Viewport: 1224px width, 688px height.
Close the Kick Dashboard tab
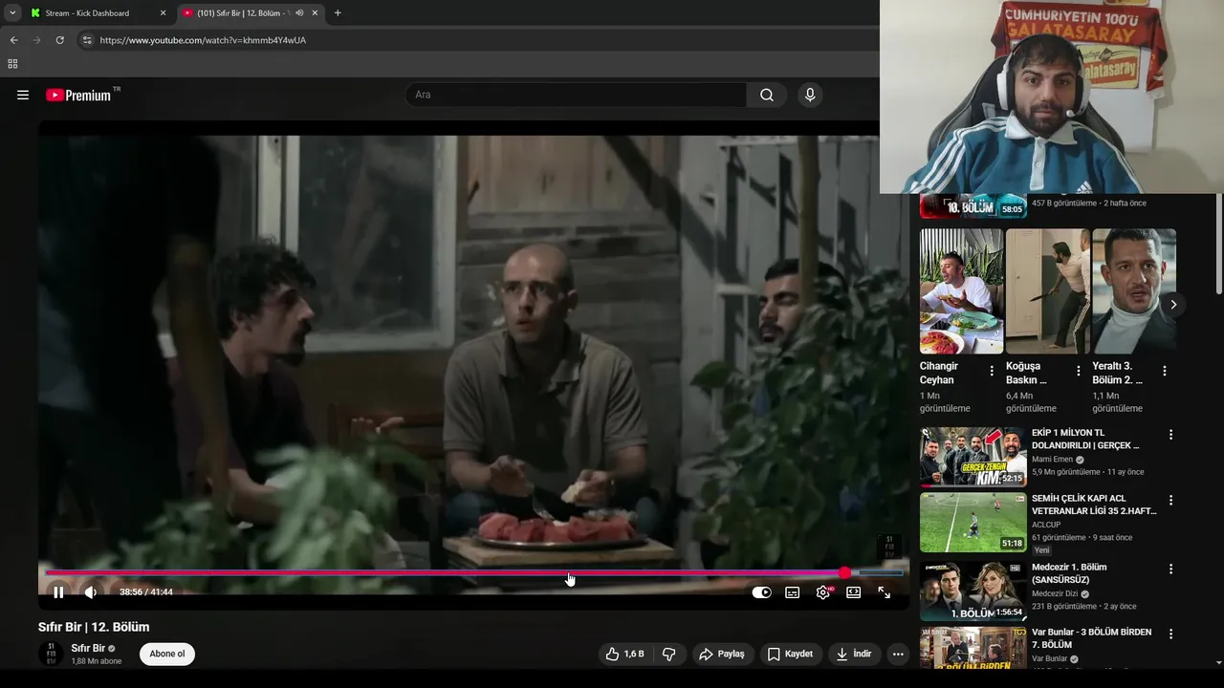[163, 13]
